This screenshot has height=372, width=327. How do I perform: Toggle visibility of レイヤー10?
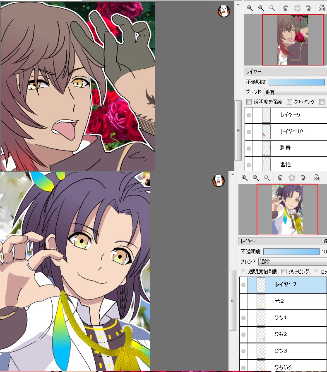coord(249,131)
